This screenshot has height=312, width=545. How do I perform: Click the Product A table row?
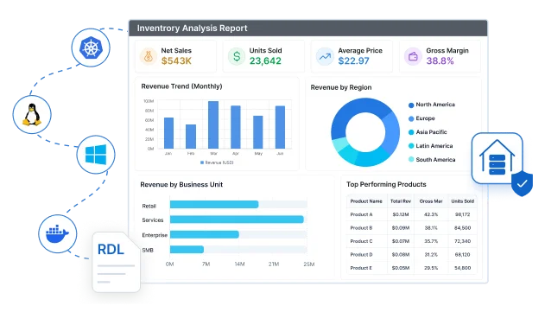click(411, 214)
